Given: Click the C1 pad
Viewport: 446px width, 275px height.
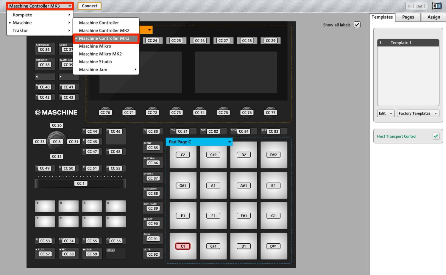Looking at the screenshot, I should 183,246.
